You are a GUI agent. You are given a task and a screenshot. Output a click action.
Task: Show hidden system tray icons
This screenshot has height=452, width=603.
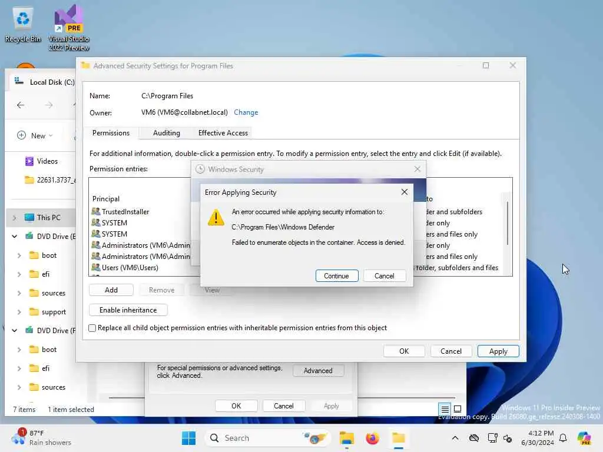point(455,438)
